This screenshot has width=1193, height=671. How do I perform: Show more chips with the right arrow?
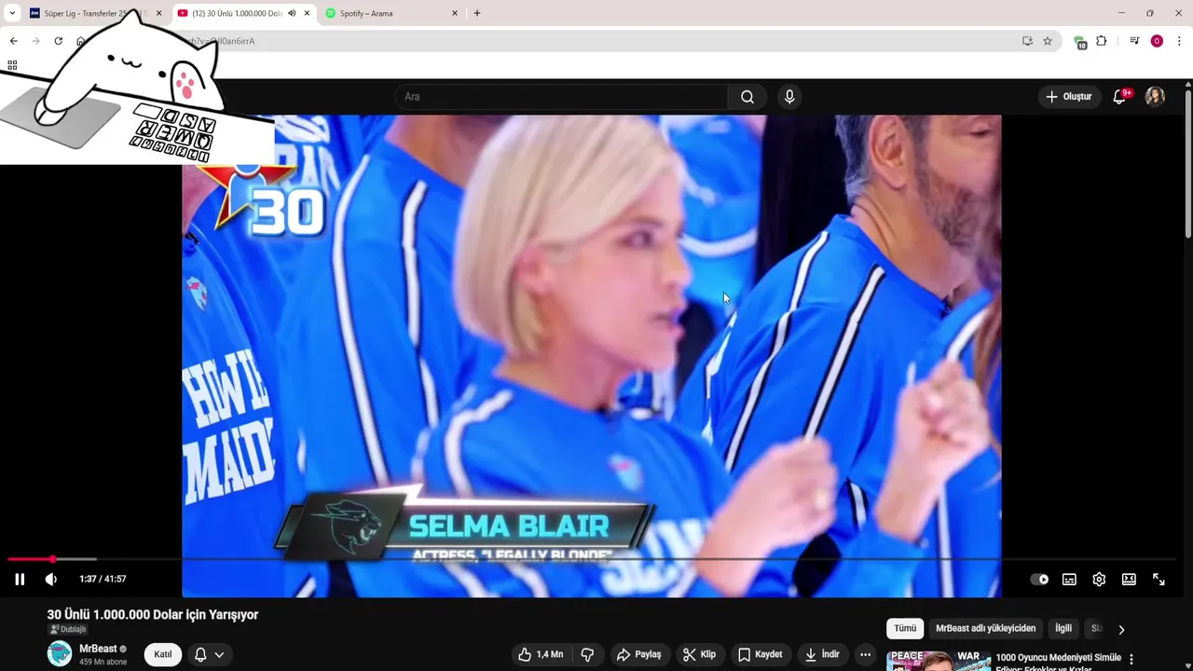[x=1121, y=629]
